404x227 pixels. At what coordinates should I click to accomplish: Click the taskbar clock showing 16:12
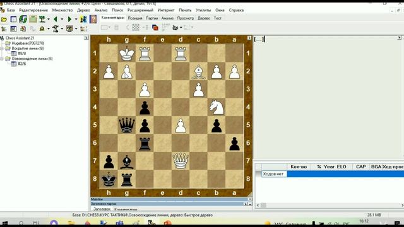pos(364,221)
